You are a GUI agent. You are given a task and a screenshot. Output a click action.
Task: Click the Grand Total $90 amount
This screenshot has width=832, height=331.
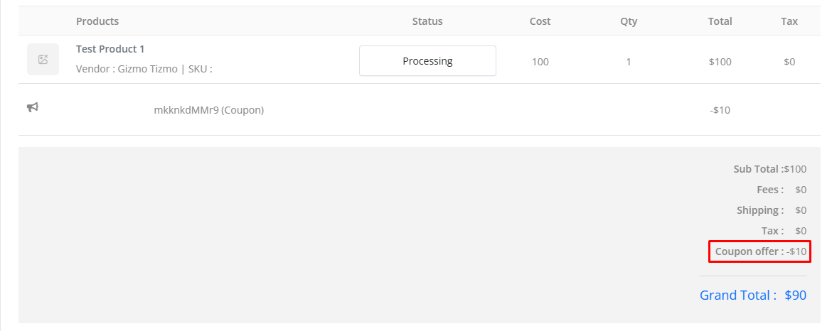pyautogui.click(x=795, y=295)
